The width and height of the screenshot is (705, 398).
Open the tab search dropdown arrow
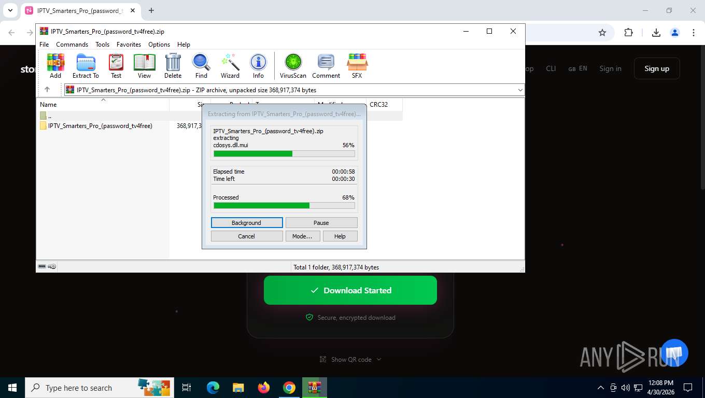click(10, 10)
